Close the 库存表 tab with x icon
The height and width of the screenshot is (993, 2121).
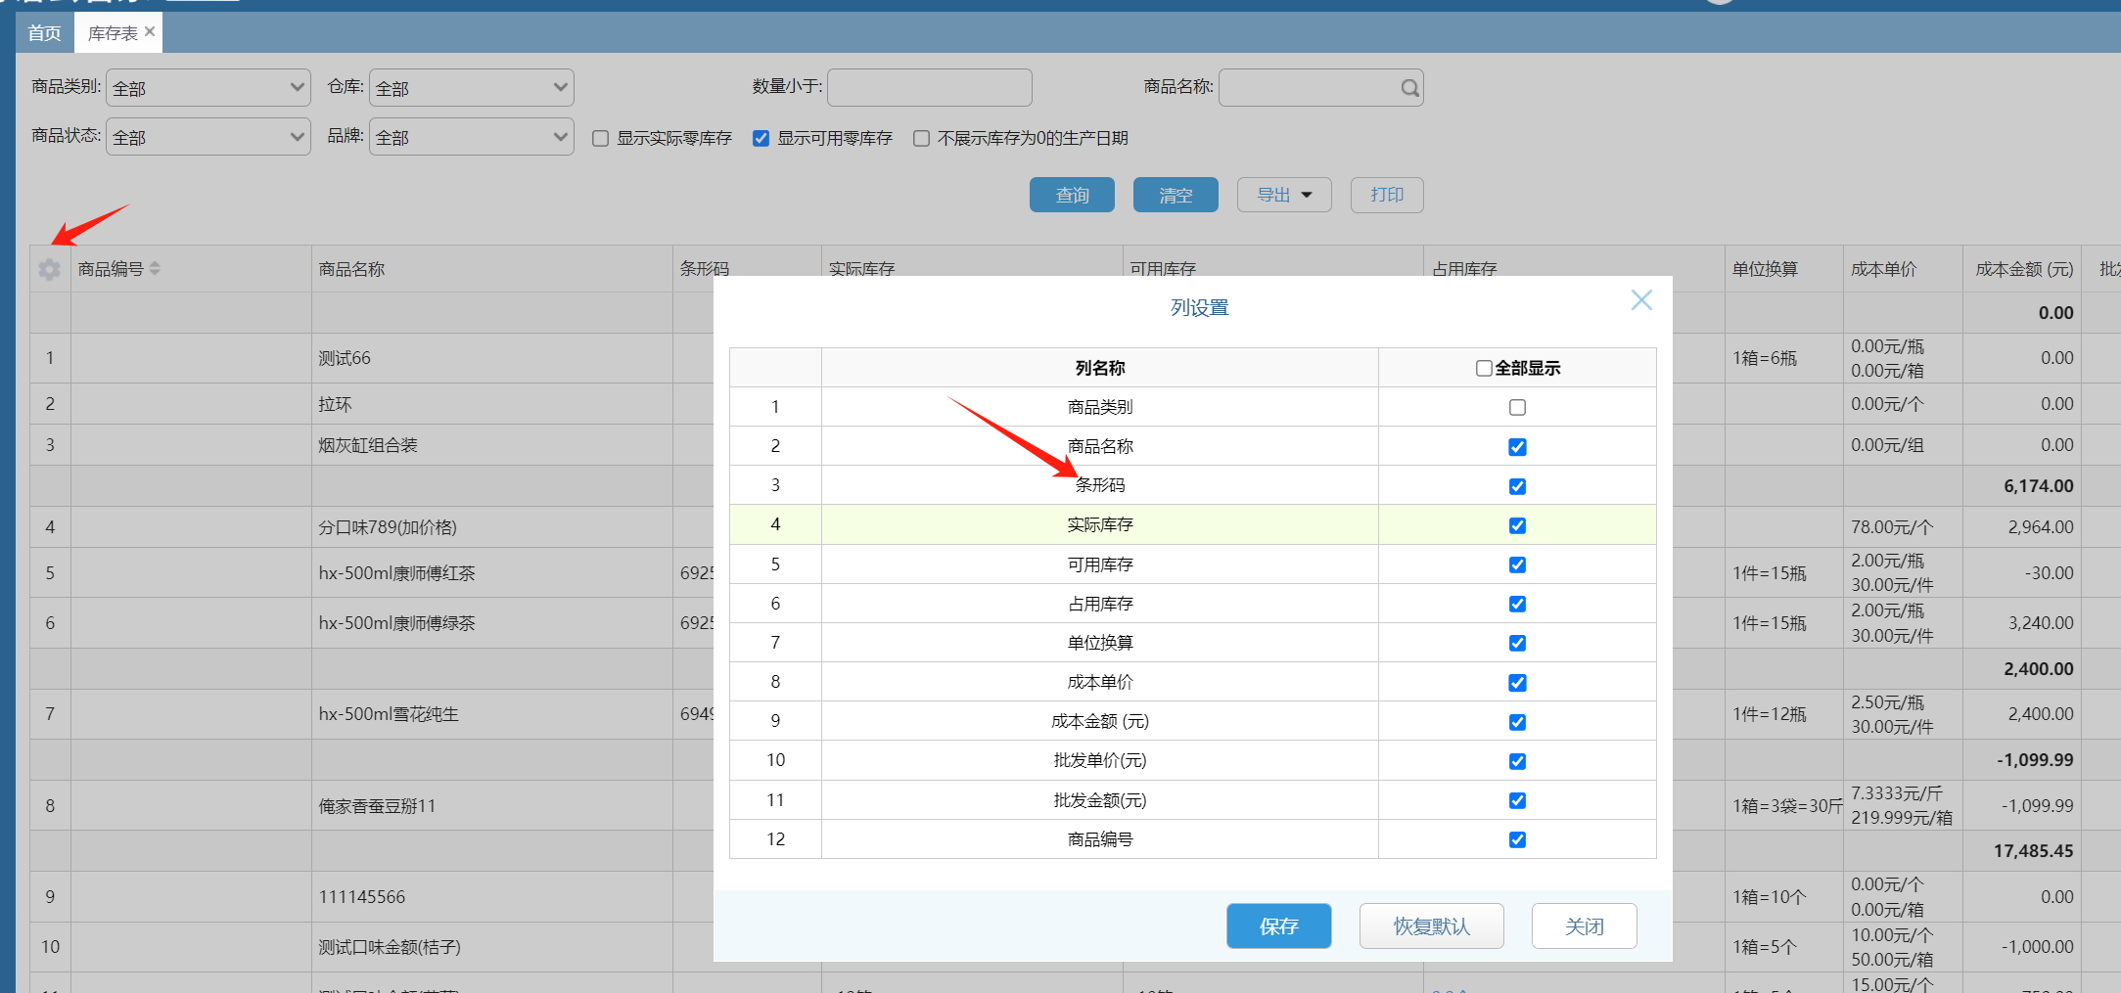pyautogui.click(x=150, y=32)
